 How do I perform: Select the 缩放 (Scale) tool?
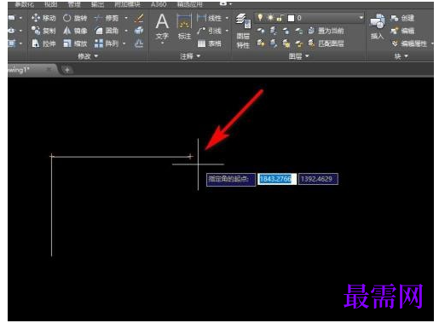coord(75,43)
